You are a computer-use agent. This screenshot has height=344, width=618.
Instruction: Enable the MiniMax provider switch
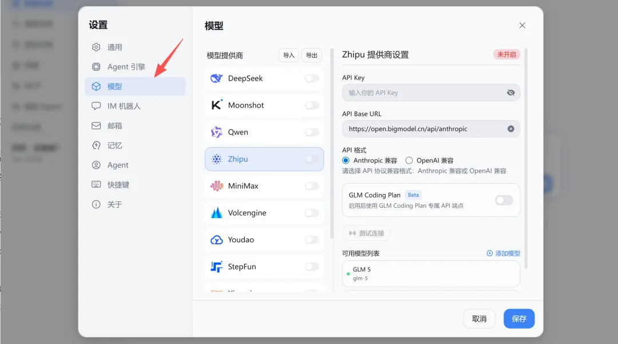[x=312, y=186]
